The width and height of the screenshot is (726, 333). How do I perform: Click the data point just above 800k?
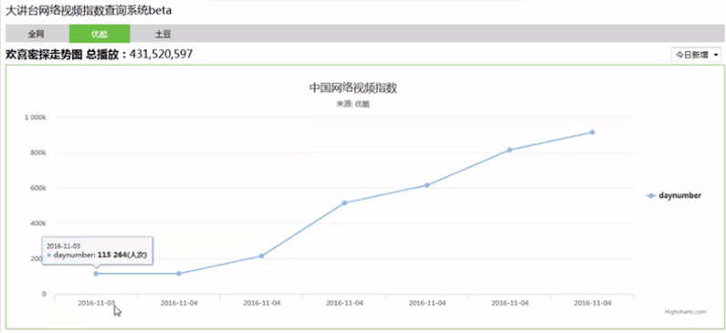coord(510,150)
